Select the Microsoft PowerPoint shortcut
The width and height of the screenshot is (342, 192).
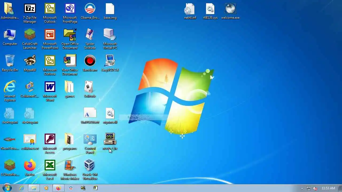click(50, 39)
